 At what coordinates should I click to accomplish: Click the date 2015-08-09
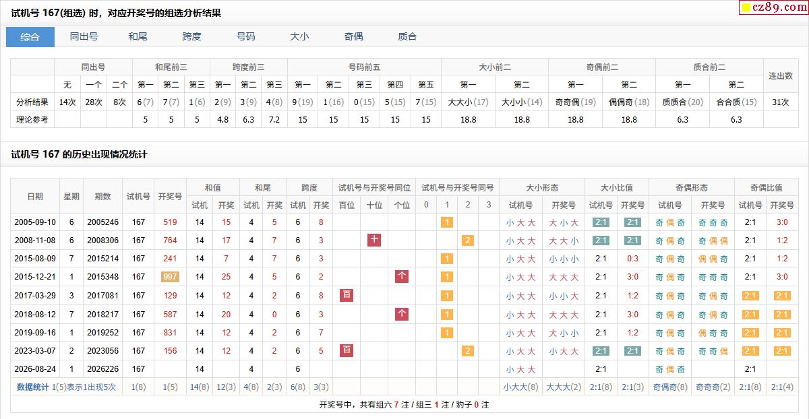tap(35, 259)
